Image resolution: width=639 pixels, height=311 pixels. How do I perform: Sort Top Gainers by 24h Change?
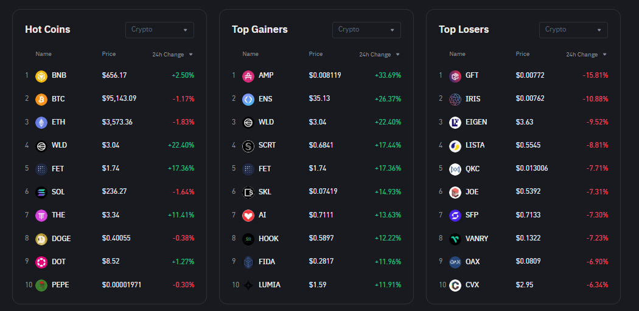tap(379, 55)
